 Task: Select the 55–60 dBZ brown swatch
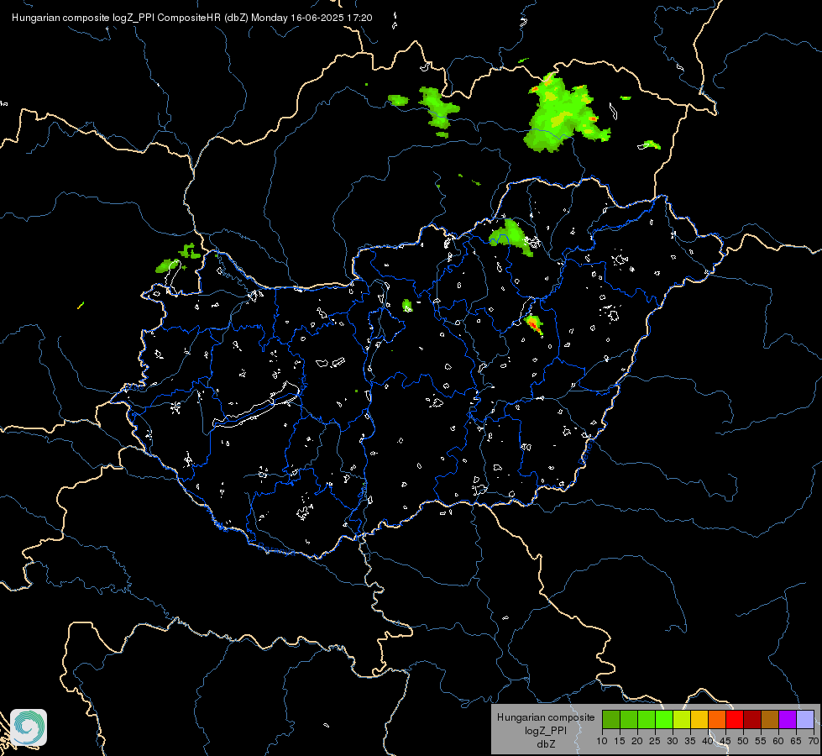pyautogui.click(x=770, y=719)
